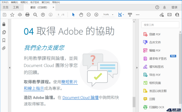
Task: Open the attachments paperclip panel
Action: 4,48
